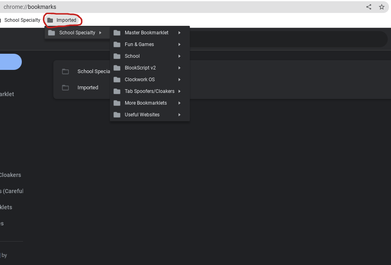Click folder icon of BlookScript v2
391x265 pixels.
point(117,68)
